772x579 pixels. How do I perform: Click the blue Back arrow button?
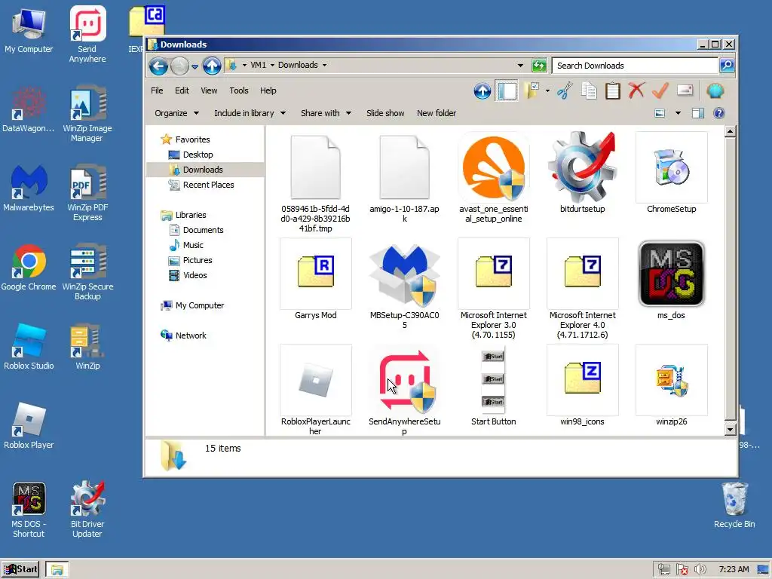158,66
